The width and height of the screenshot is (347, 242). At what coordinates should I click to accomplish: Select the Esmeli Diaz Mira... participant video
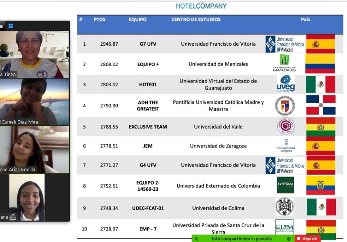click(x=35, y=102)
